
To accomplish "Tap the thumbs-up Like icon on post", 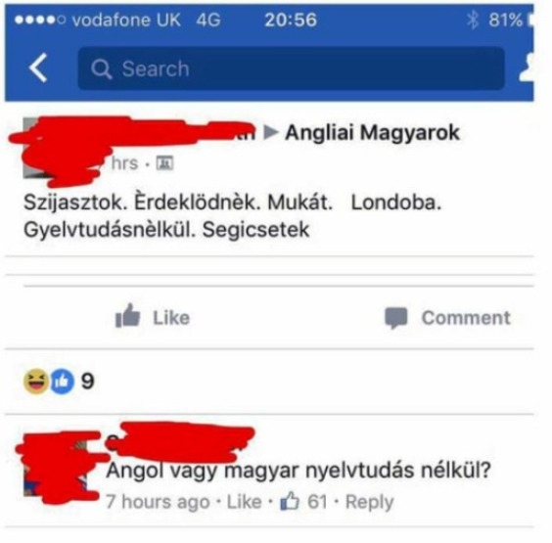I will coord(127,316).
